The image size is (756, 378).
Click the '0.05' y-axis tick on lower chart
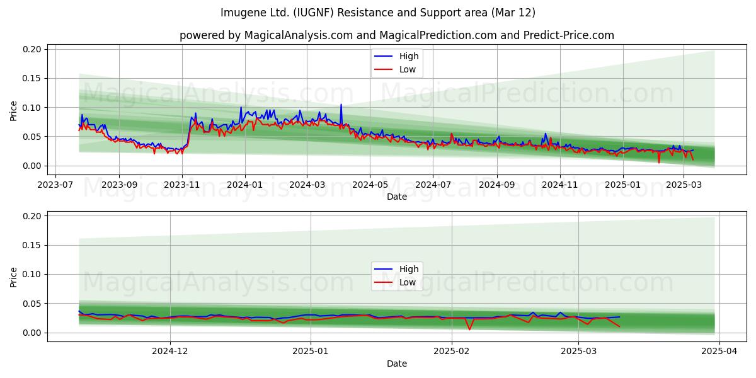coord(33,304)
